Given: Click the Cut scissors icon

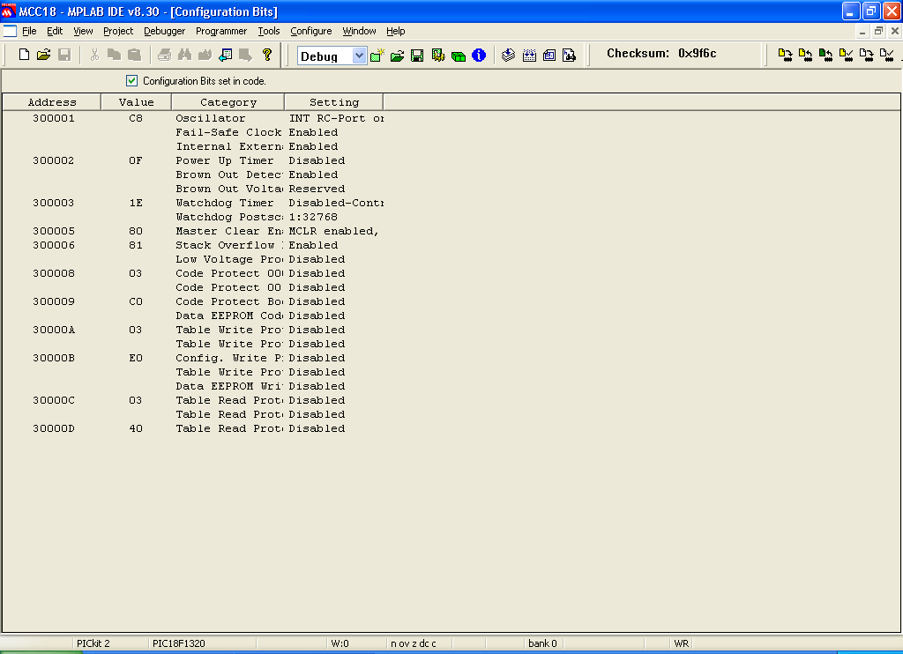Looking at the screenshot, I should point(94,55).
